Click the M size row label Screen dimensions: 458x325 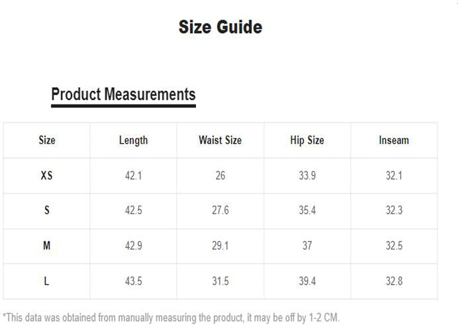[47, 245]
